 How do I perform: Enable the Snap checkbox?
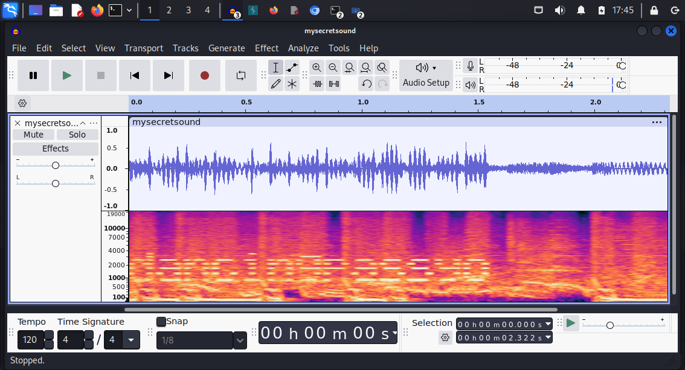[x=161, y=322]
